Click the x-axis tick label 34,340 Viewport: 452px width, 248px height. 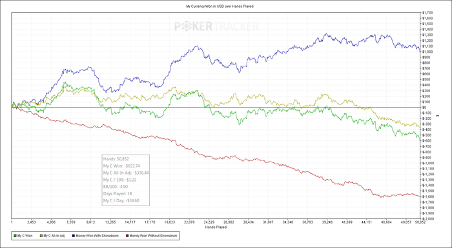point(288,222)
